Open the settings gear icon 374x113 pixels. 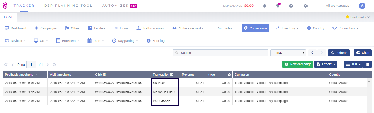(x=306, y=6)
